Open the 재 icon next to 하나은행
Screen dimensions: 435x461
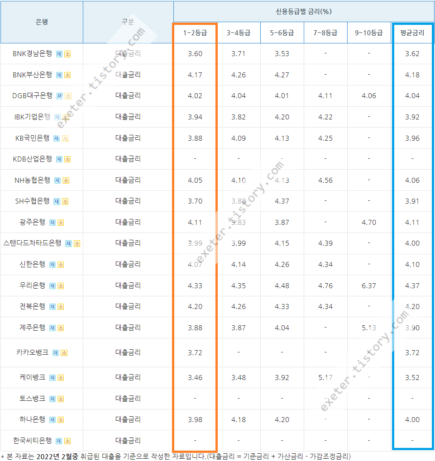53,420
